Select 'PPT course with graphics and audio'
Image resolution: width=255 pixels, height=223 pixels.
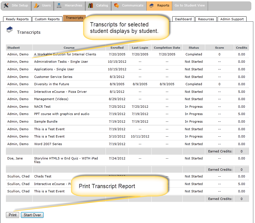coord(62,114)
